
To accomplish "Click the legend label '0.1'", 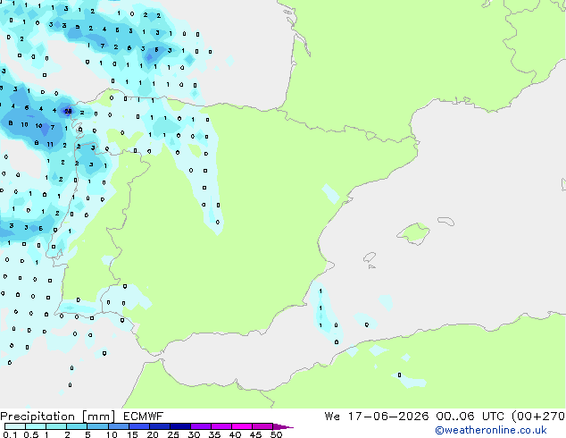I will coord(10,434).
